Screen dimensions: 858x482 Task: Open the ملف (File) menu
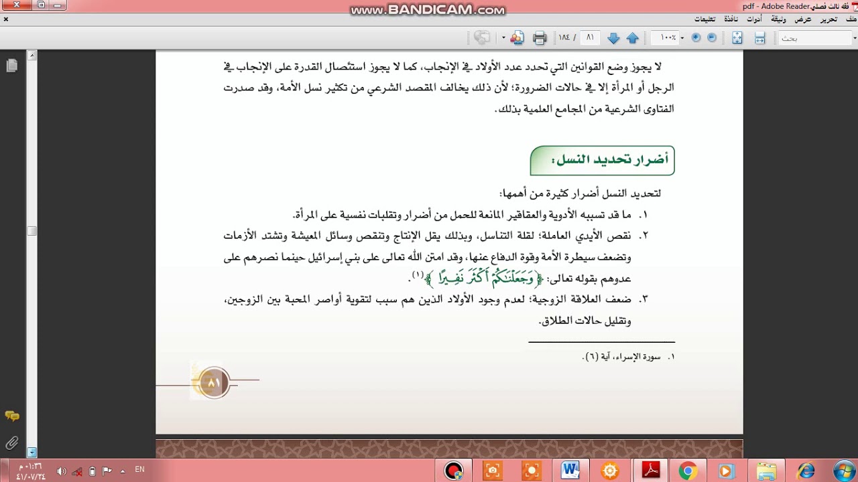tap(851, 19)
